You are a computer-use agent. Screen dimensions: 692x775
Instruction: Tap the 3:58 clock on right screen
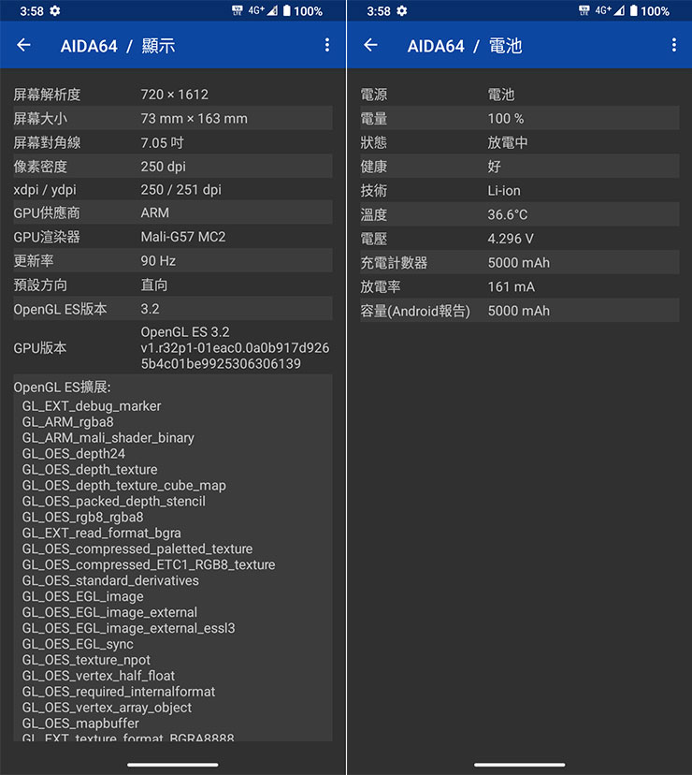[x=379, y=11]
